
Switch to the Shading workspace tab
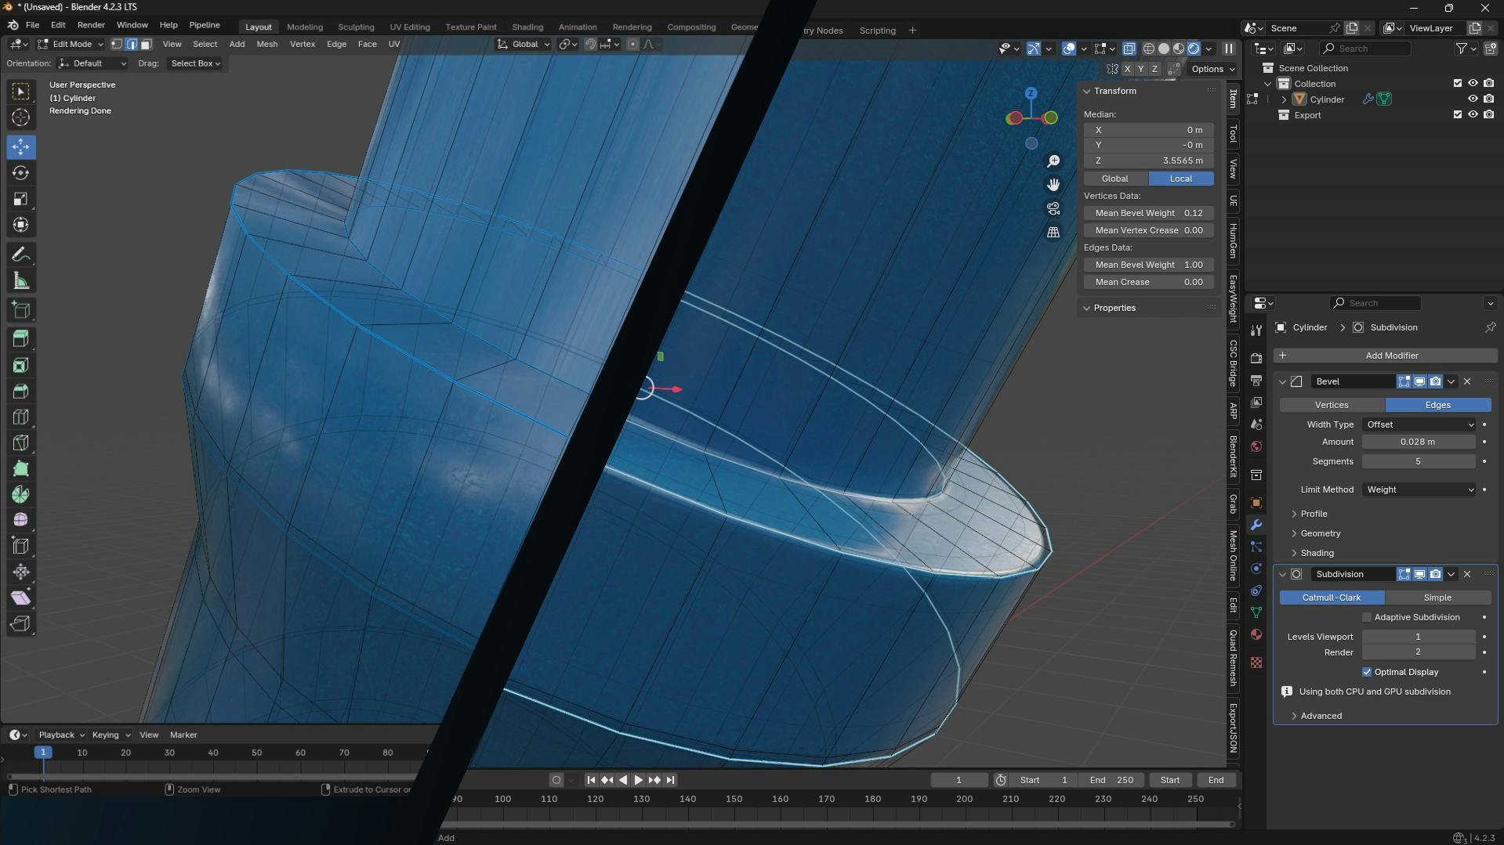click(527, 27)
